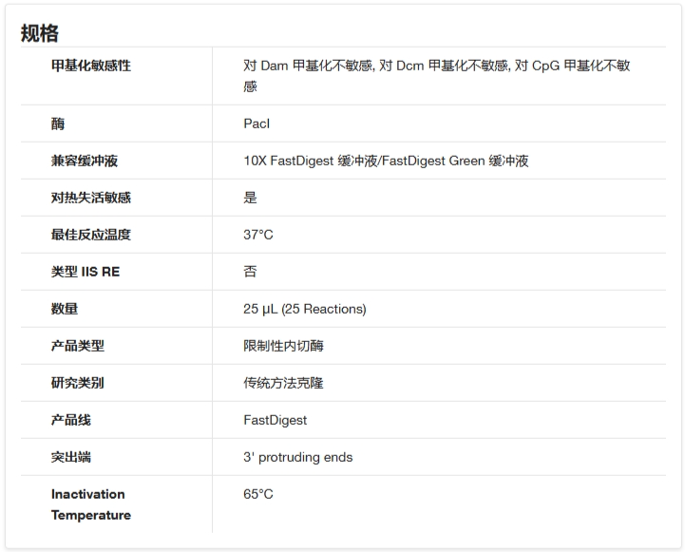The width and height of the screenshot is (685, 552).
Task: Select the Inactivation Temperature label
Action: (x=91, y=504)
